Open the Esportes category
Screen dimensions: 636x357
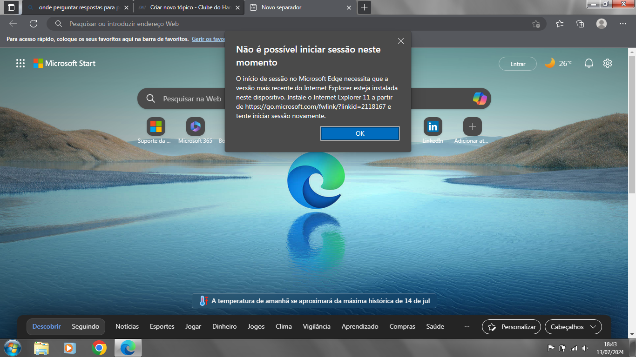(162, 326)
